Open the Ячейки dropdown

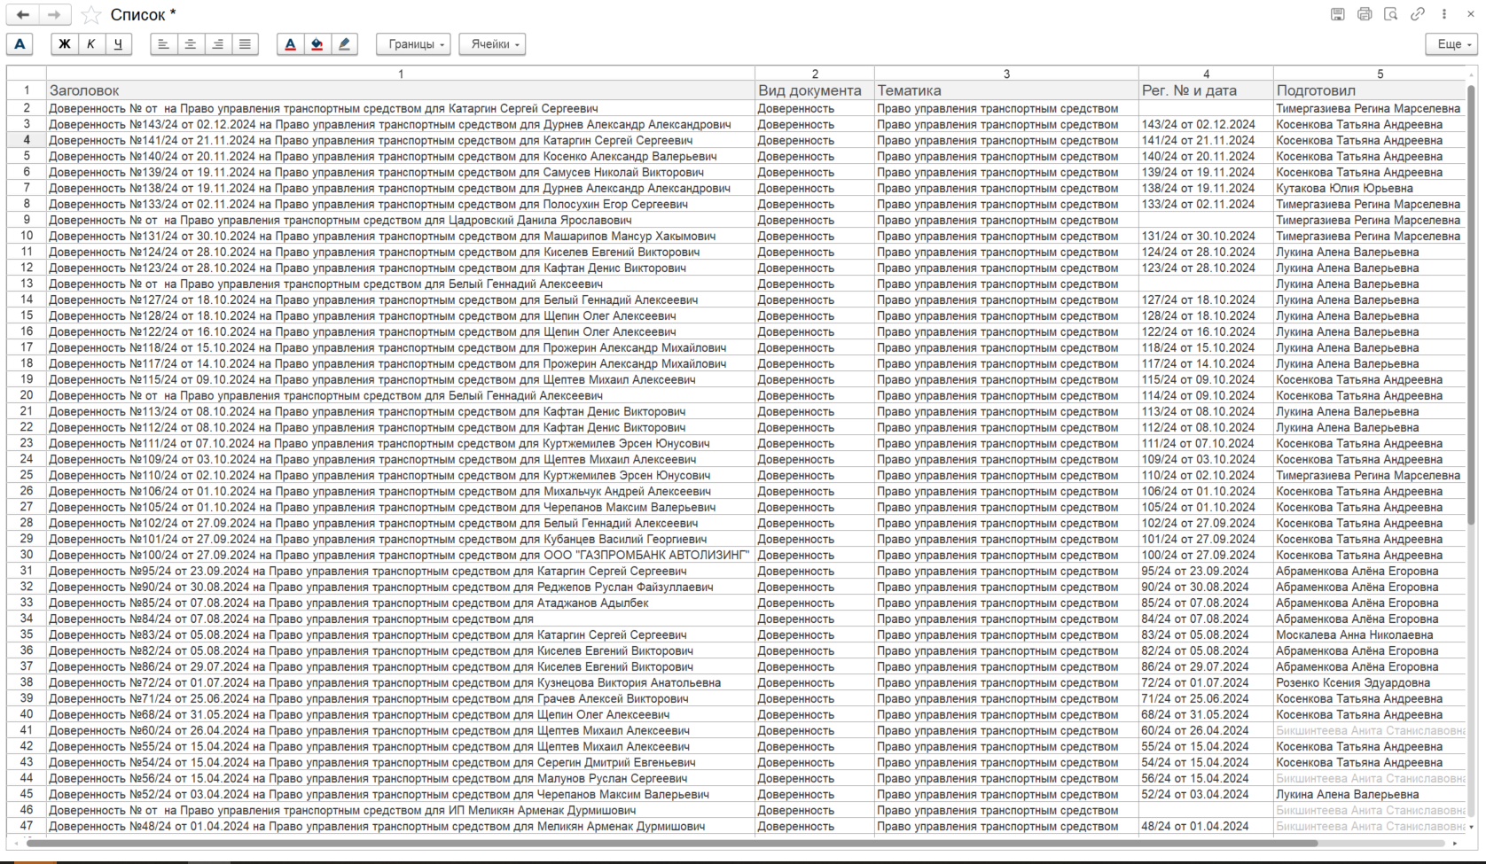coord(493,44)
